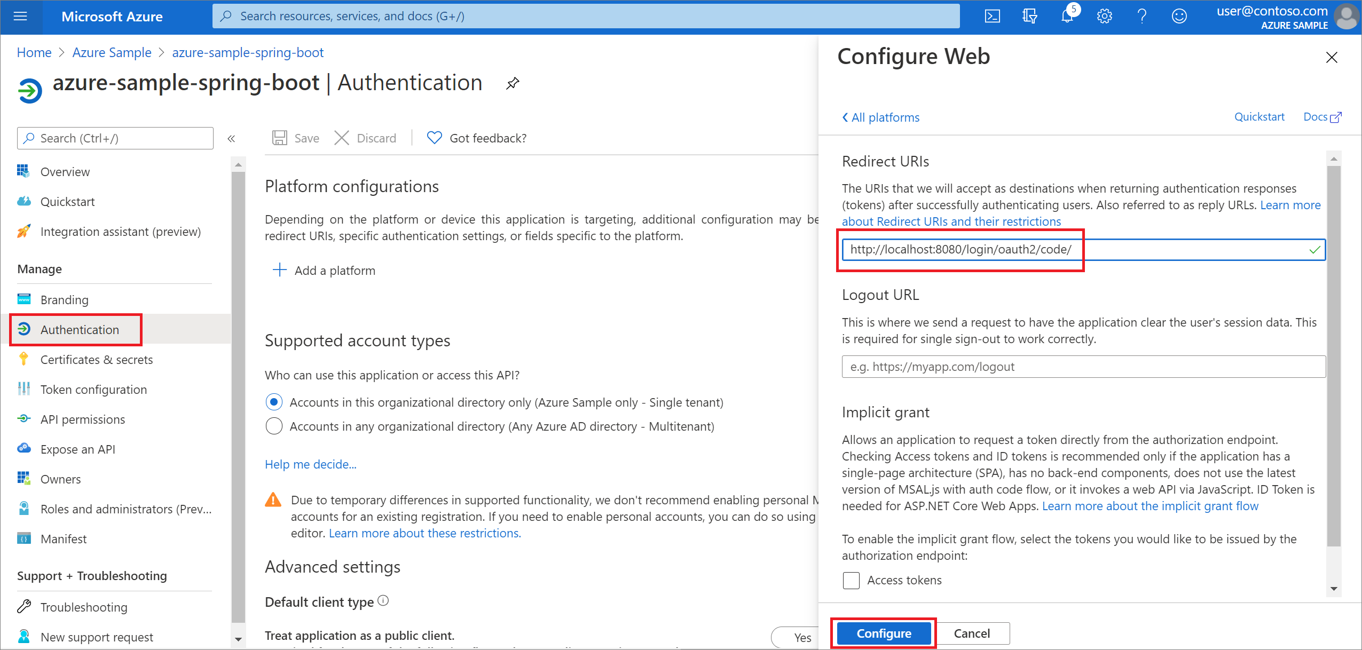Screen dimensions: 1362x650
Task: Go back to All platforms
Action: pos(880,117)
